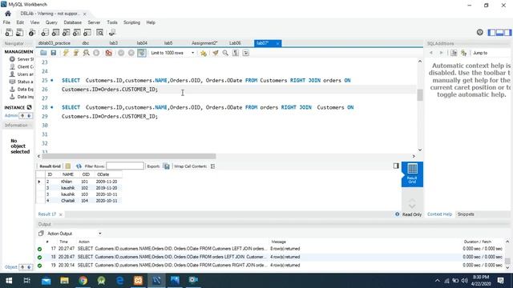Click the reconnect to DBMS icon

pyautogui.click(x=112, y=32)
